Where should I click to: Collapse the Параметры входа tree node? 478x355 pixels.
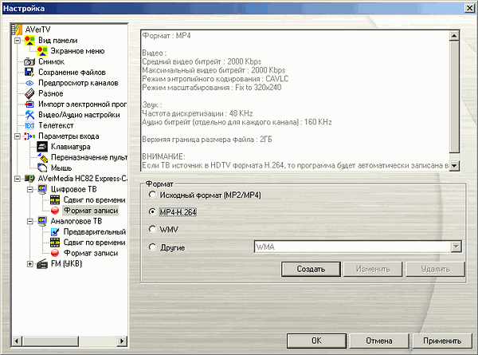(18, 136)
